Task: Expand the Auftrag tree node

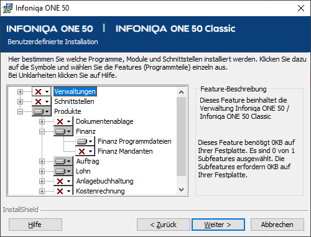Action: point(42,161)
